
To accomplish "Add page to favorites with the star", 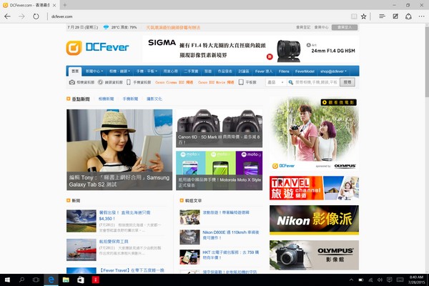I will pos(364,16).
